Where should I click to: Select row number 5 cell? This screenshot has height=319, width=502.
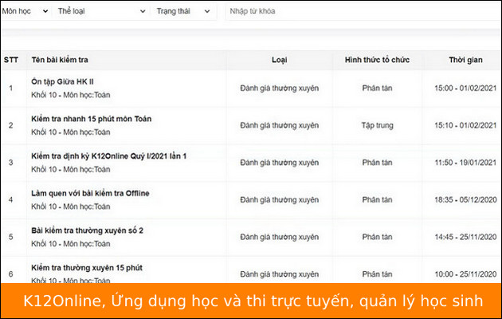pyautogui.click(x=11, y=237)
